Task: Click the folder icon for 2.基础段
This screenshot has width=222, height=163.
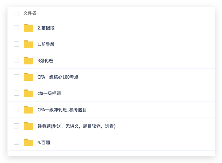Action: [28, 28]
